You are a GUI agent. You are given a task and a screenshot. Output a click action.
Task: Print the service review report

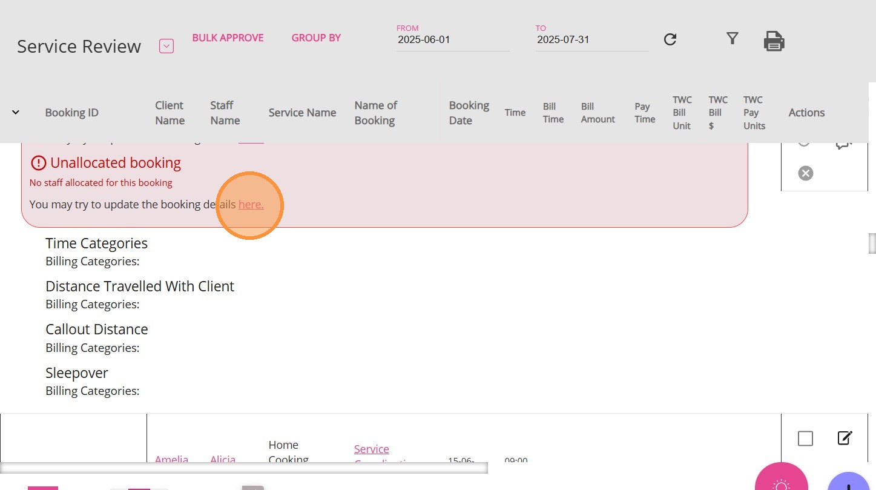774,41
